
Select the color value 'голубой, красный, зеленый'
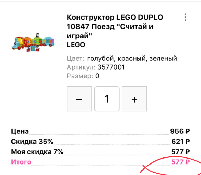coord(132,58)
